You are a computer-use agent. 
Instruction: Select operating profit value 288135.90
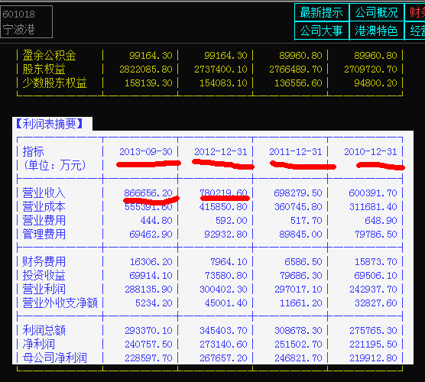coord(148,290)
